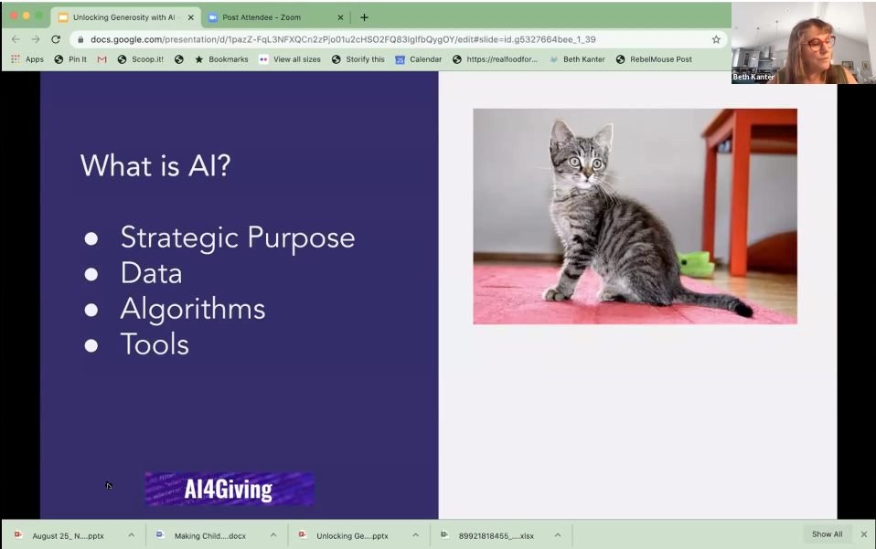Open the Bookmarks star folder
Viewport: 876px width, 549px height.
pos(221,59)
